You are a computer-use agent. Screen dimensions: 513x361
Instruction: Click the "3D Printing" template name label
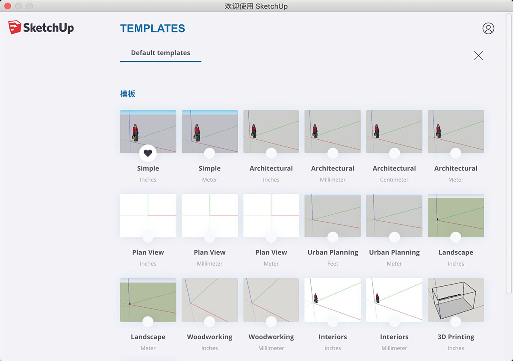(456, 337)
